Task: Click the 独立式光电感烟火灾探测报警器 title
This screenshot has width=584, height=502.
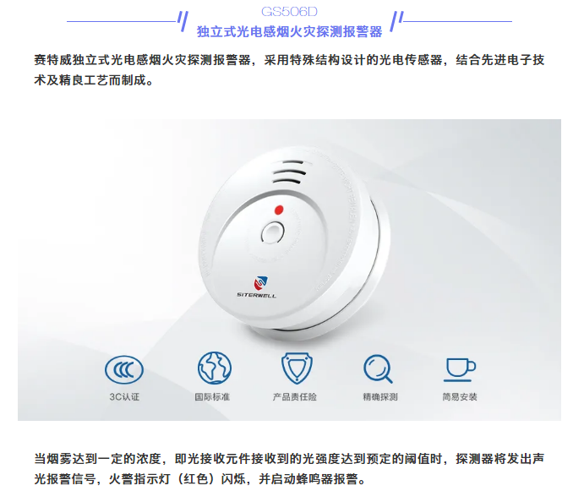Action: [x=289, y=31]
